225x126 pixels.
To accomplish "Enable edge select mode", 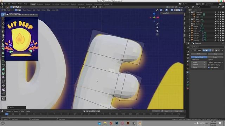I will coord(18,10).
